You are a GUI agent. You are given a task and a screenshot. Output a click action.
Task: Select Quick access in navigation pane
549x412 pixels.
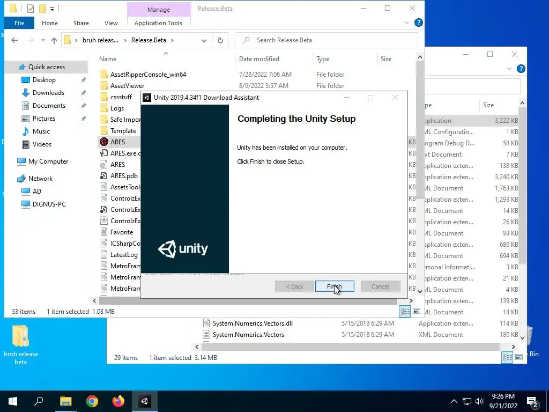pyautogui.click(x=46, y=67)
